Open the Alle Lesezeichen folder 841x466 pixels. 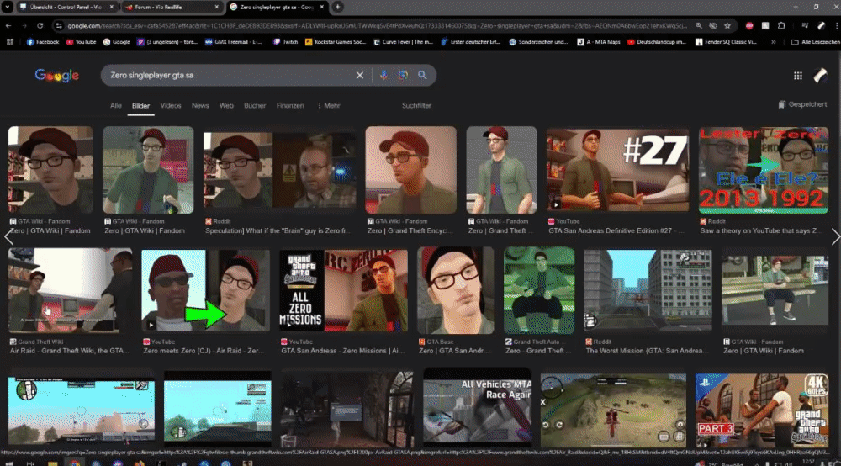coord(815,42)
